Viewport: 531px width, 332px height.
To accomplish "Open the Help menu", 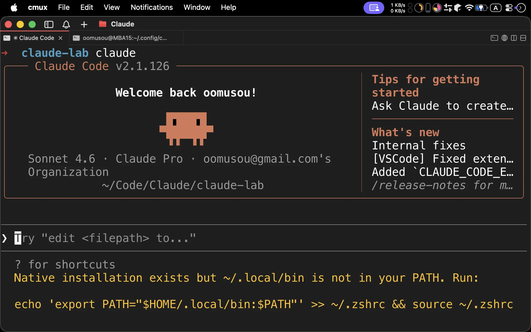I will pos(228,7).
